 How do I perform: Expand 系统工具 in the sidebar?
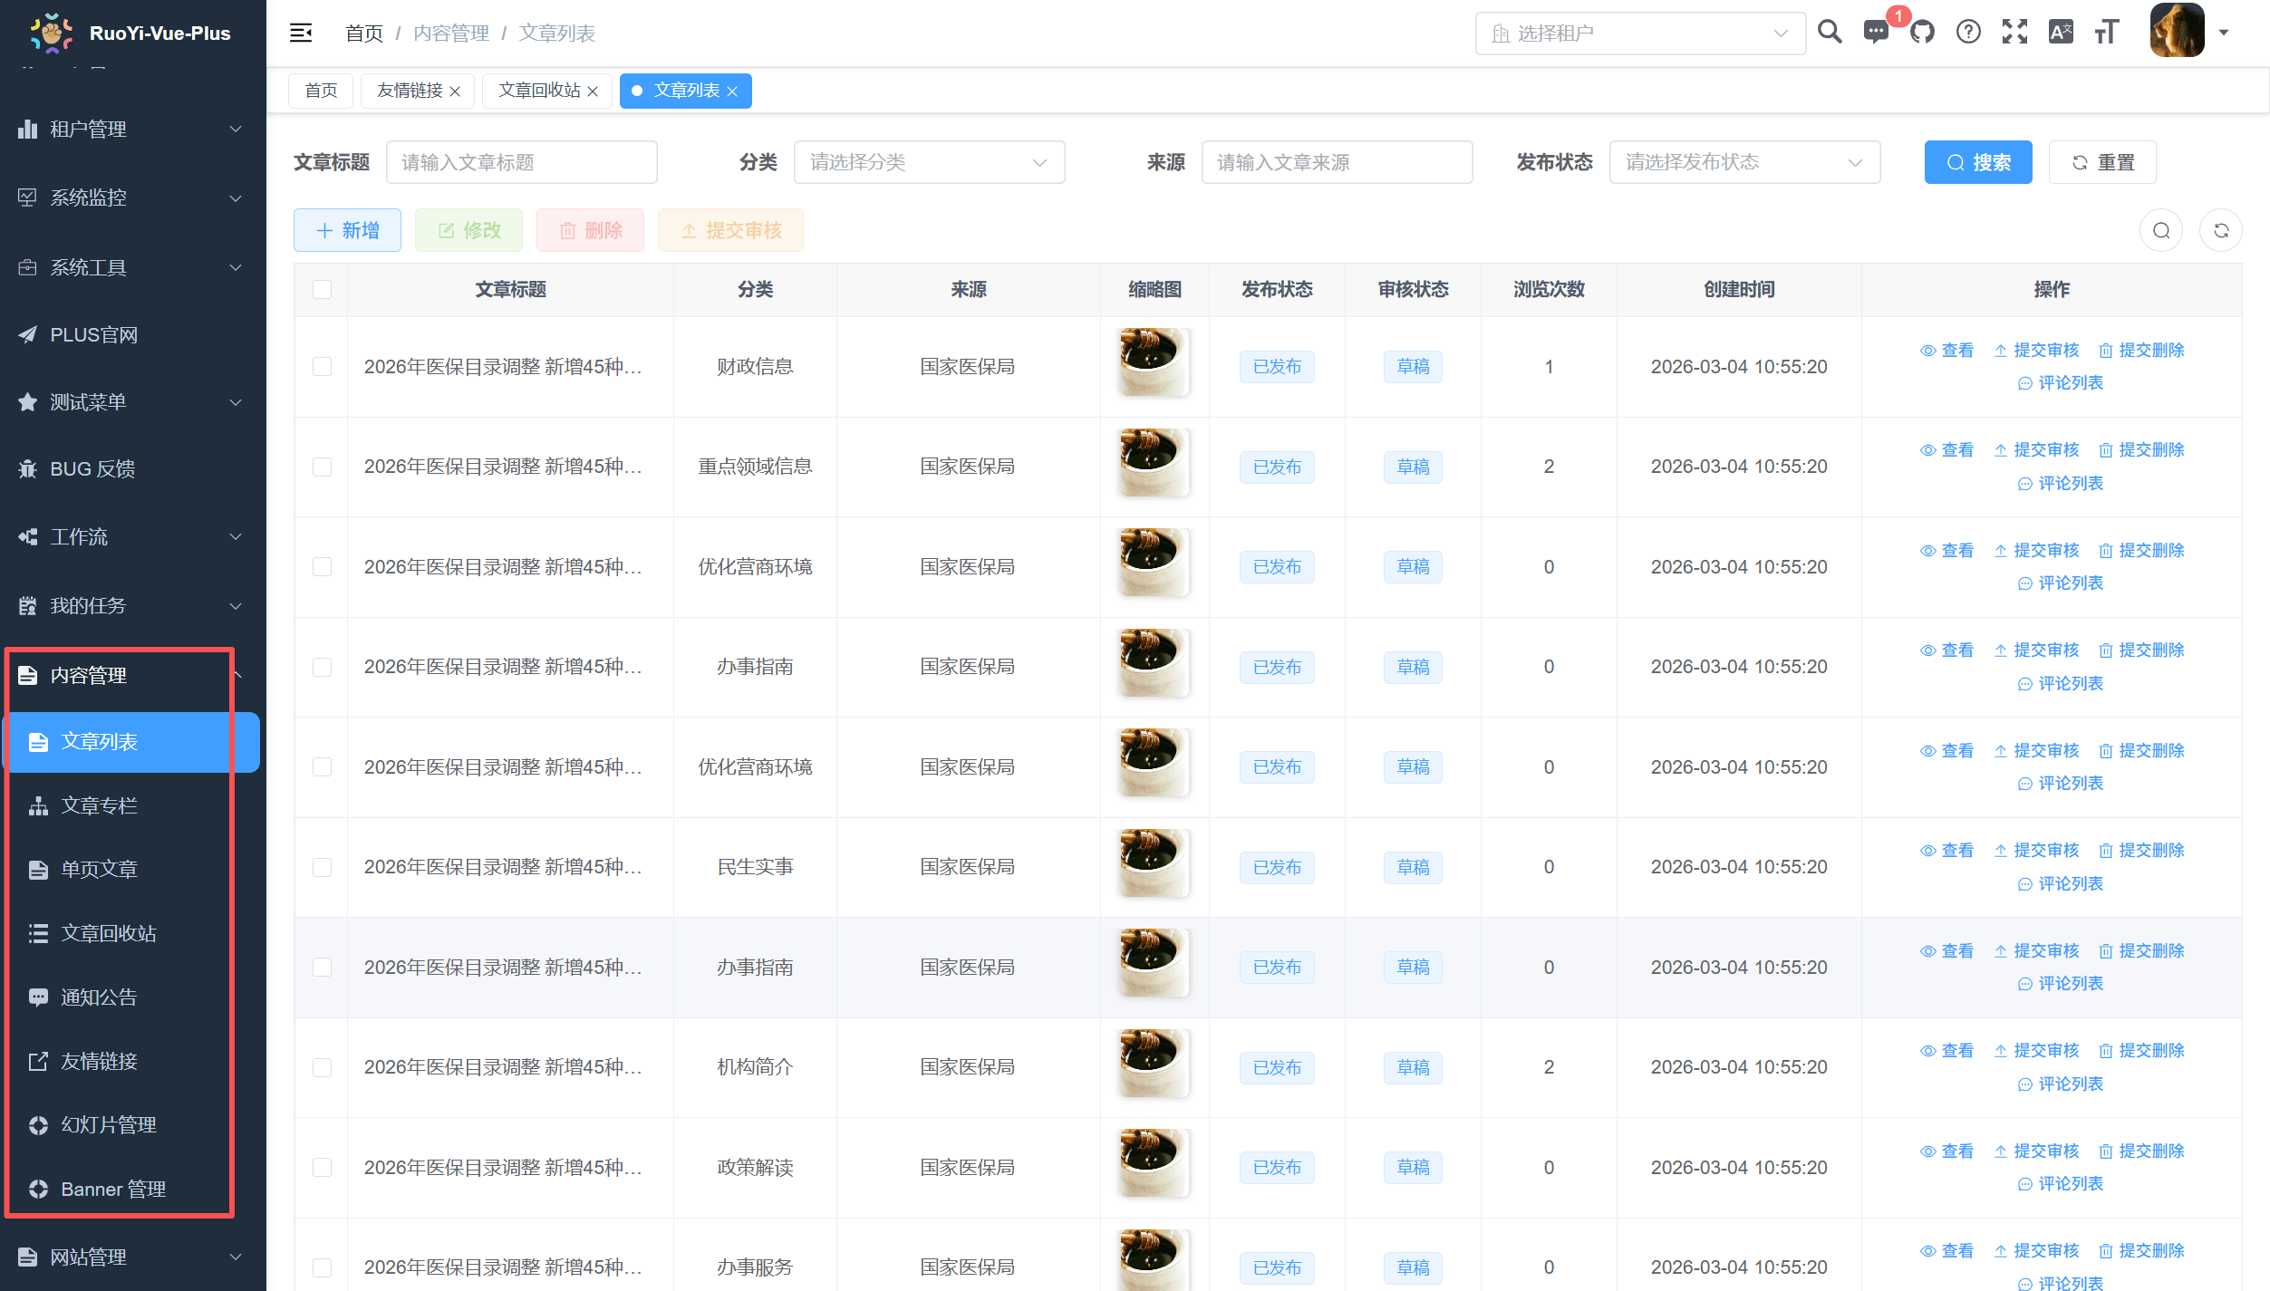[x=133, y=267]
